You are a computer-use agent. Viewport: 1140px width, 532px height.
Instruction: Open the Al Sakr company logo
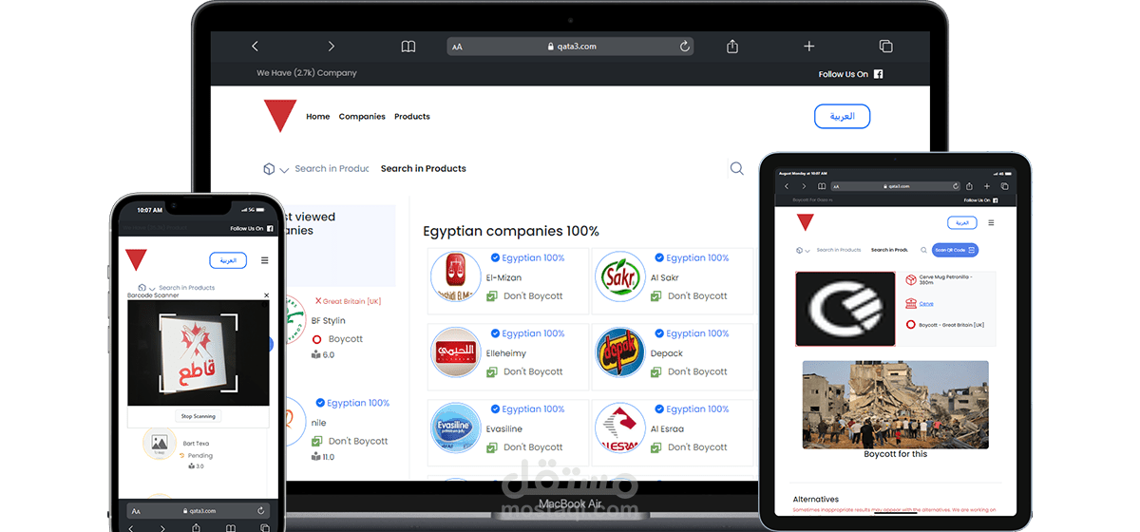tap(619, 276)
